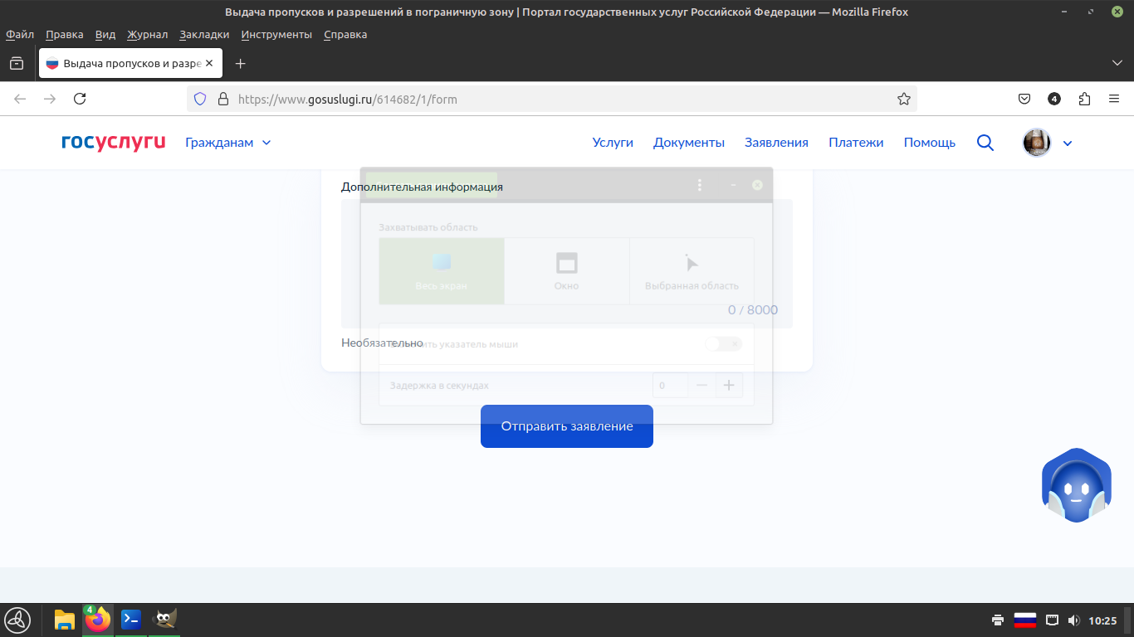This screenshot has width=1134, height=637.
Task: Save page to Pocket
Action: point(1024,99)
